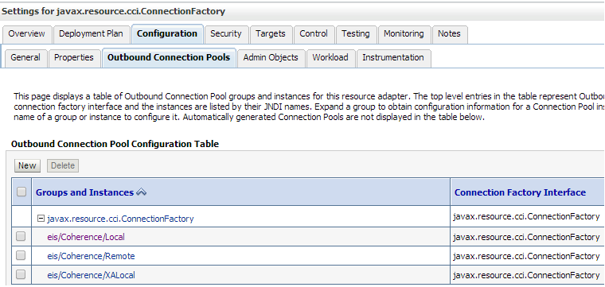Open the Overview tab

26,34
